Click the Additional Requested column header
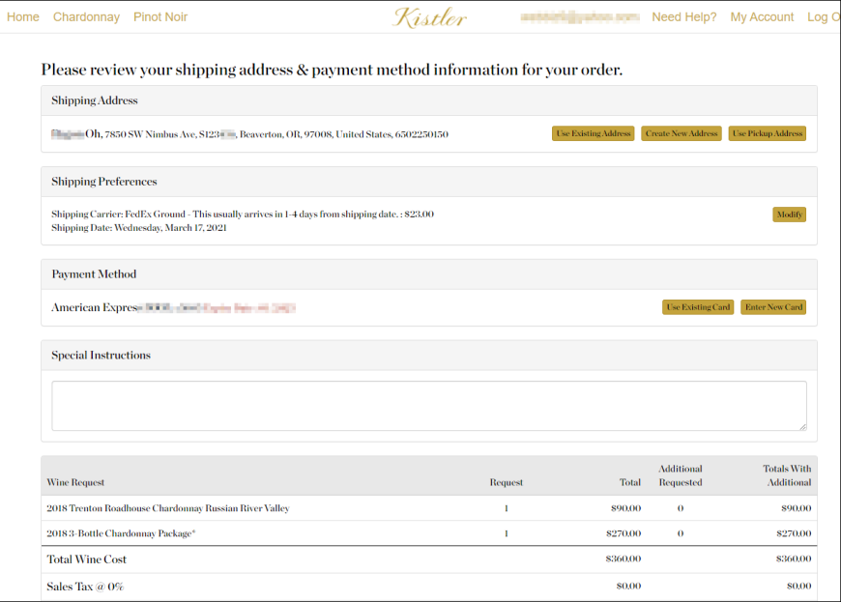Viewport: 841px width, 602px height. (681, 475)
